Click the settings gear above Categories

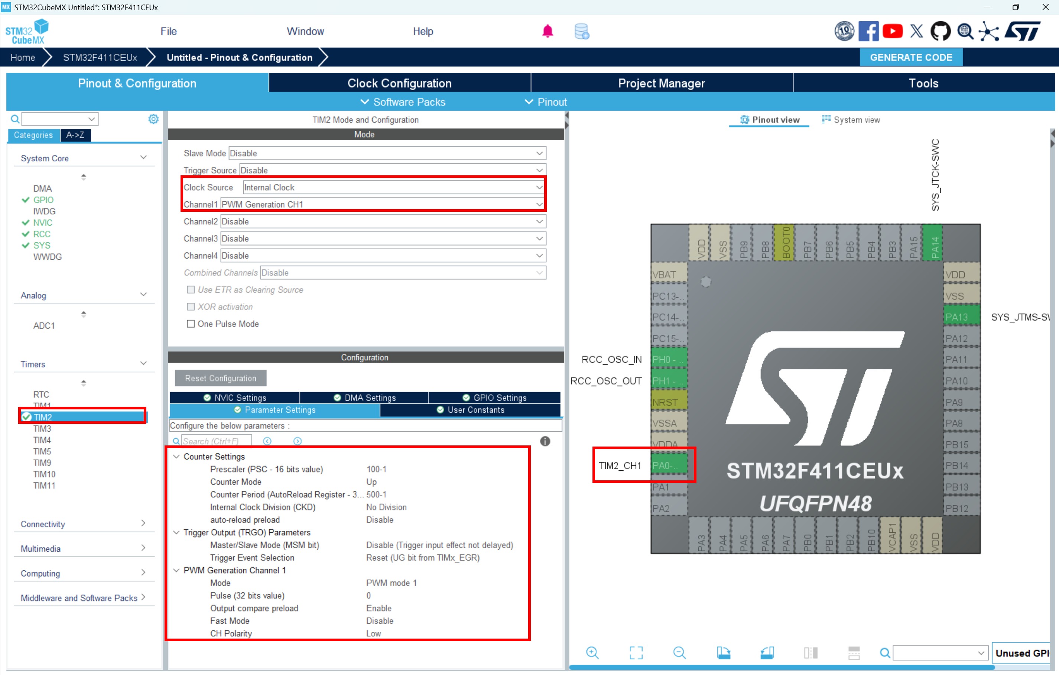tap(153, 119)
